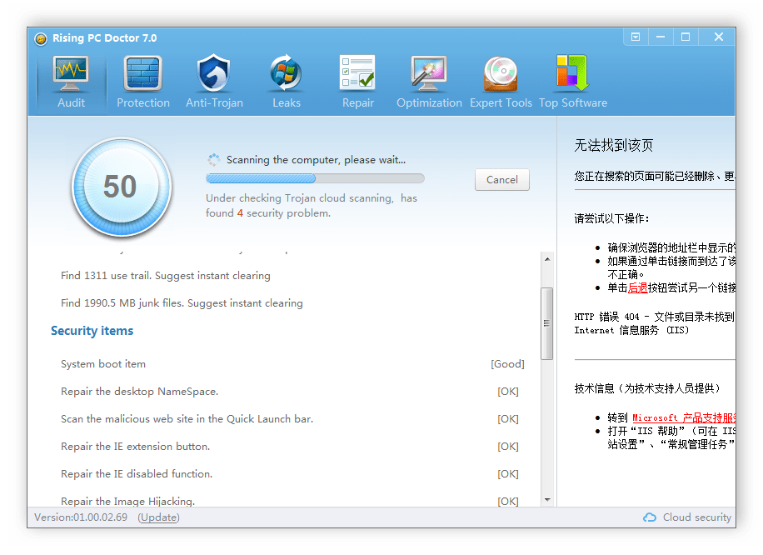Click the Cloud security cloud icon
The height and width of the screenshot is (555, 763).
coord(650,517)
